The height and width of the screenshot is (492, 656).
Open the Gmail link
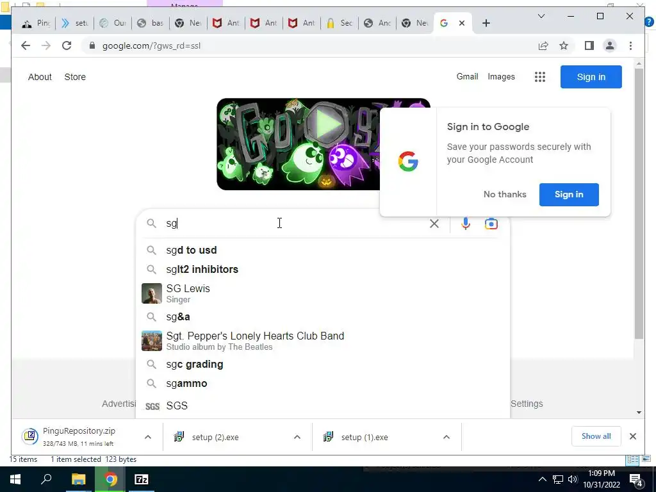pyautogui.click(x=467, y=77)
